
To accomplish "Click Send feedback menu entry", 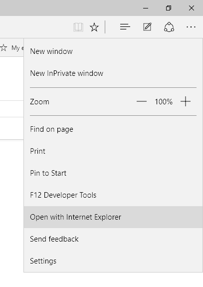I will (x=113, y=239).
